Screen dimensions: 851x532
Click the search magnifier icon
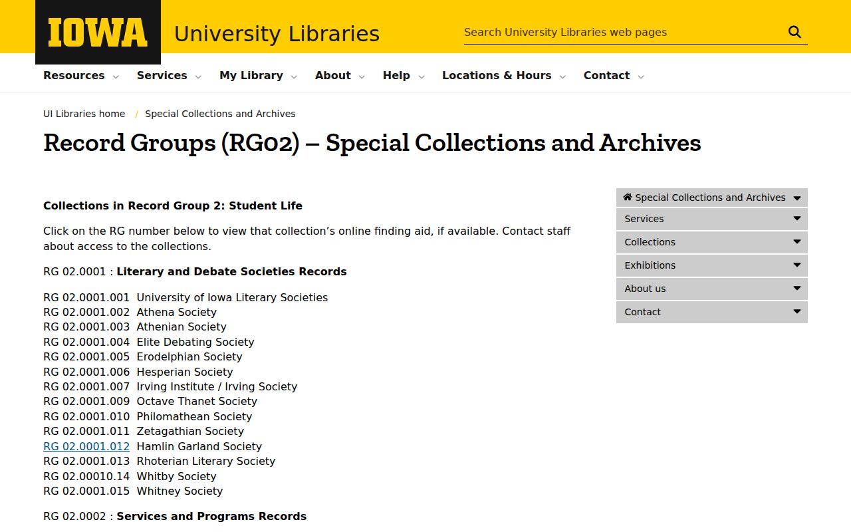(x=794, y=32)
